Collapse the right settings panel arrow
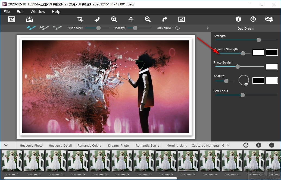The image size is (281, 180). click(x=208, y=28)
